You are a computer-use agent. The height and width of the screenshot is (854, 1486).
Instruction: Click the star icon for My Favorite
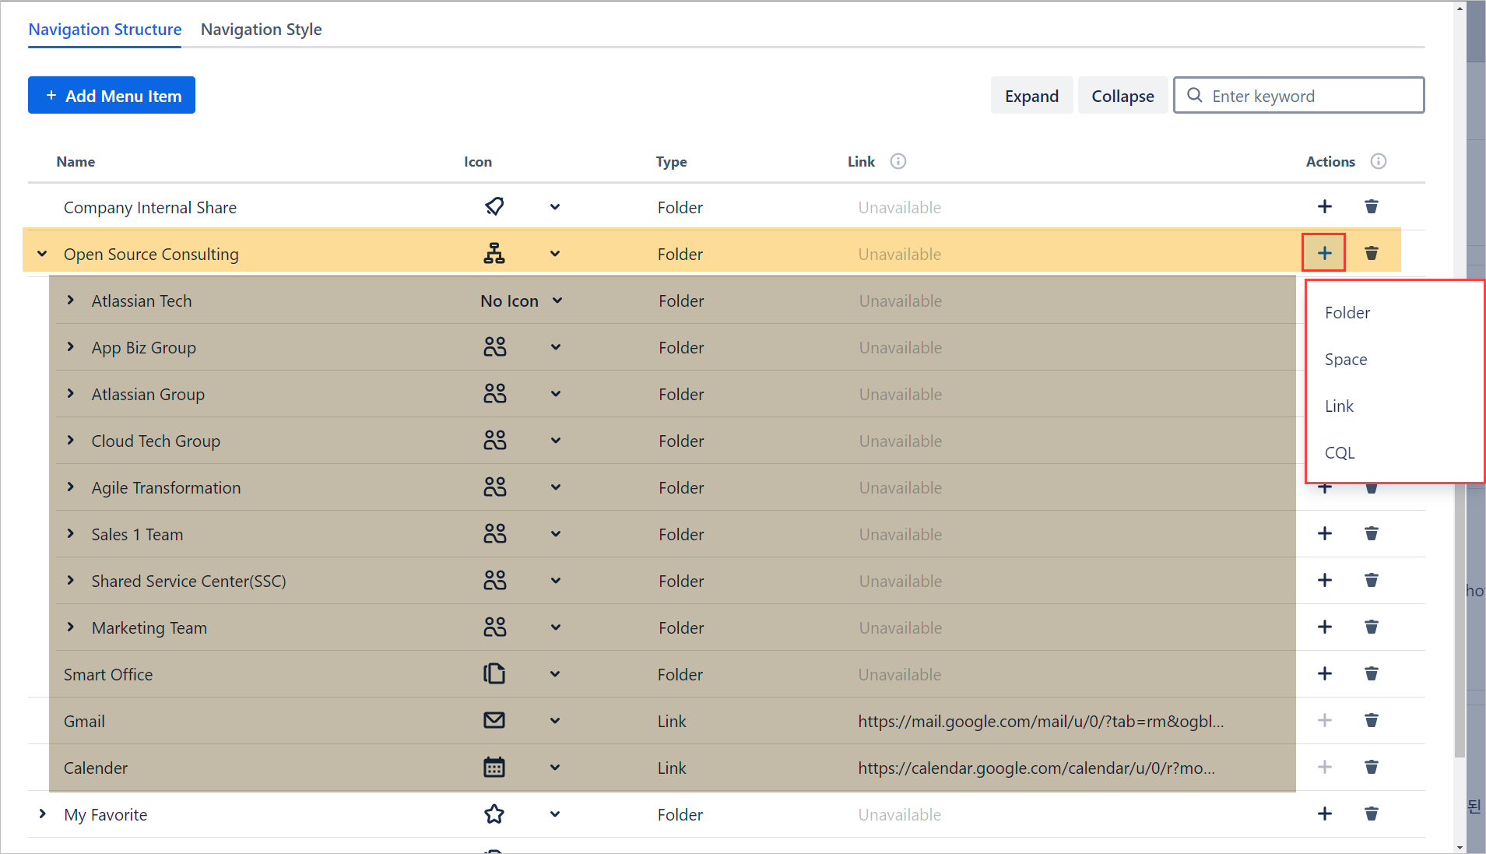click(494, 814)
